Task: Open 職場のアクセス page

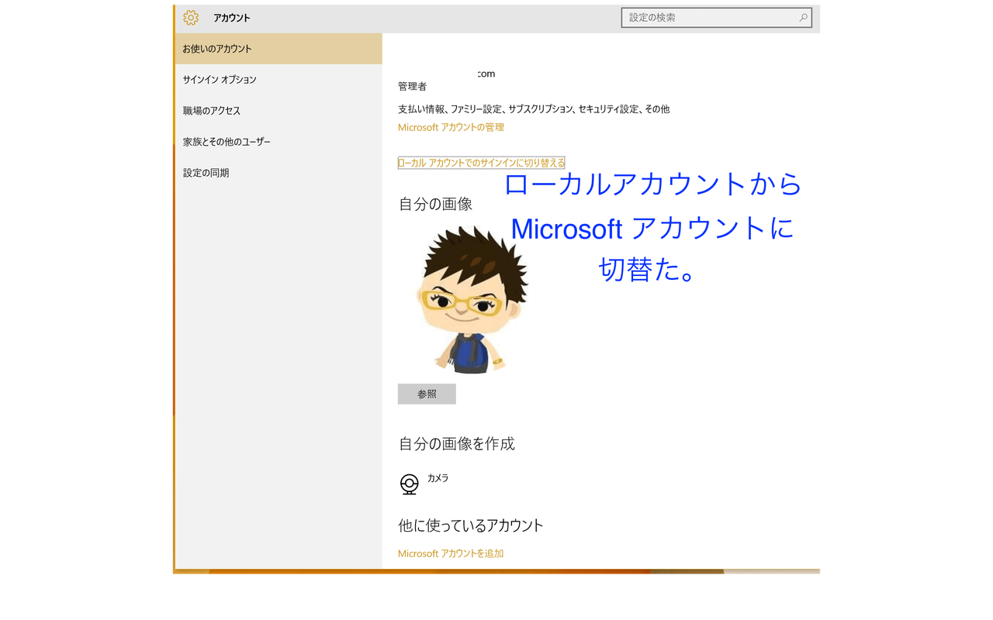Action: (x=279, y=111)
